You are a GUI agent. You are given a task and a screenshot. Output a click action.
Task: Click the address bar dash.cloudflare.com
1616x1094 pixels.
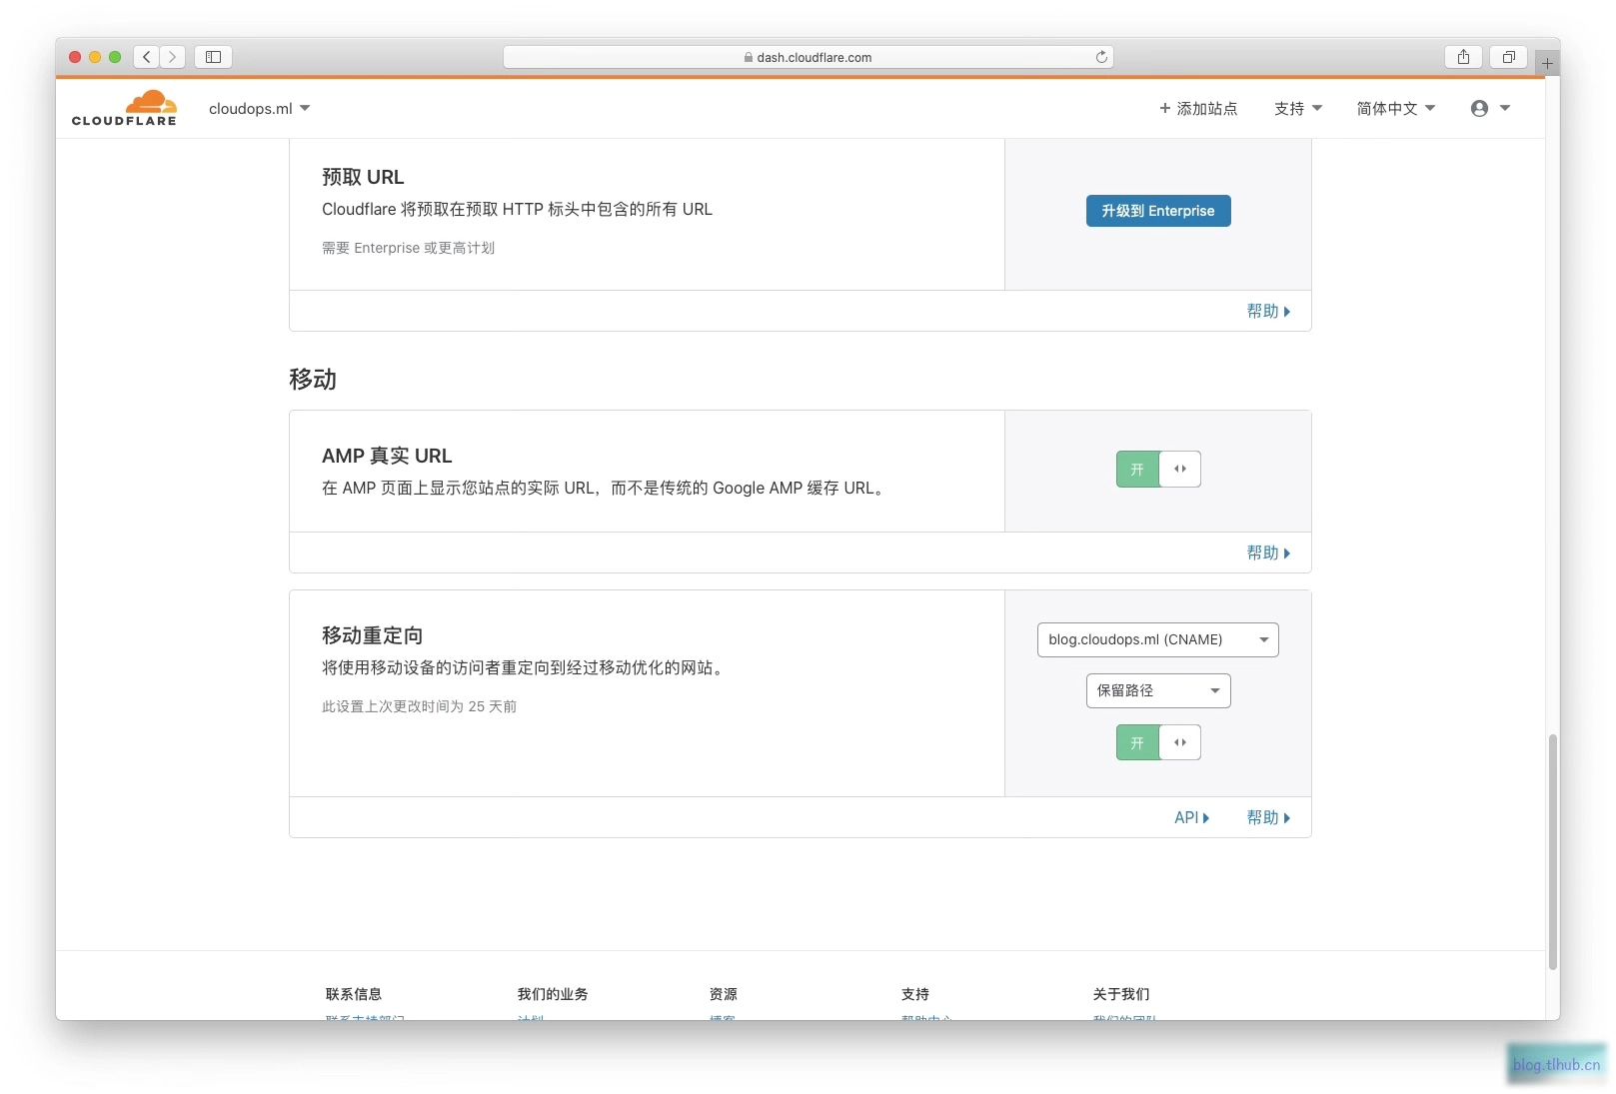pos(808,57)
